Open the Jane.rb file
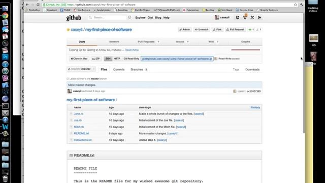The image size is (325, 183). click(x=78, y=114)
